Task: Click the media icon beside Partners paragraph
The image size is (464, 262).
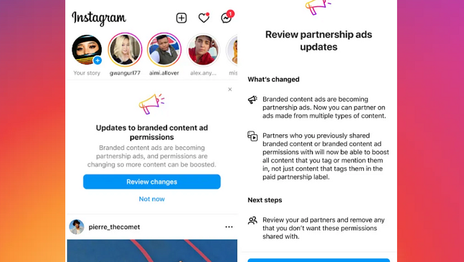Action: click(252, 136)
